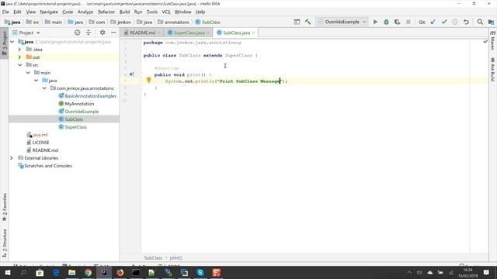Open Project Structure icon in toolbar
Image resolution: width=497 pixels, height=279 pixels.
(491, 22)
